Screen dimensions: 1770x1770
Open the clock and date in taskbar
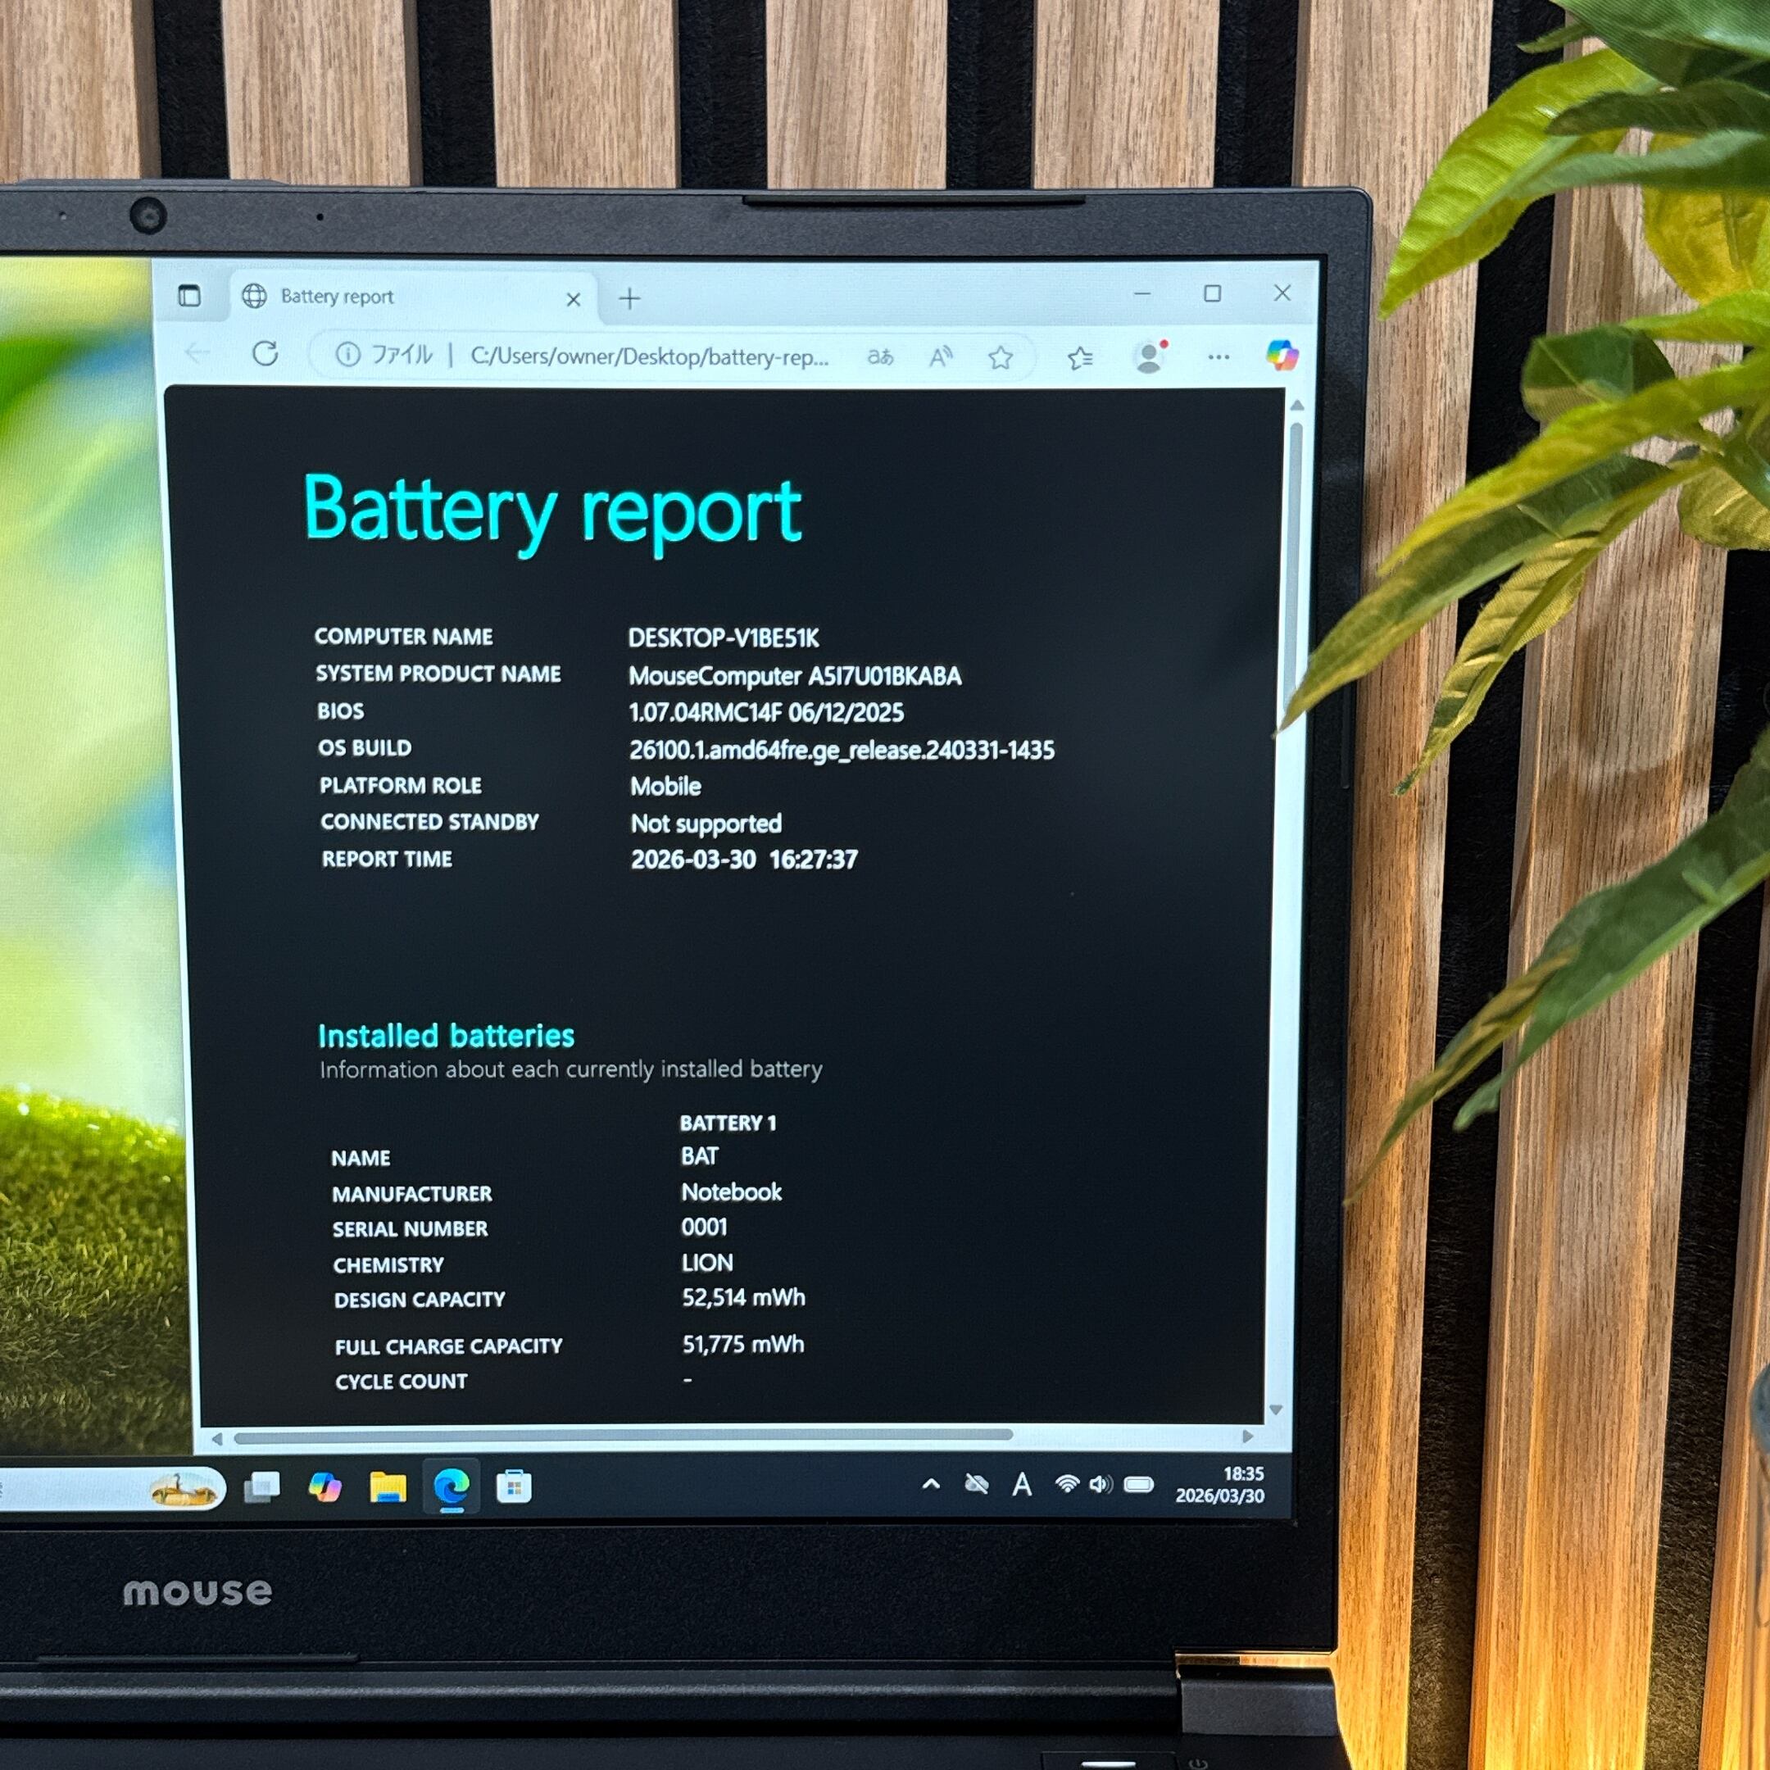click(x=1219, y=1485)
